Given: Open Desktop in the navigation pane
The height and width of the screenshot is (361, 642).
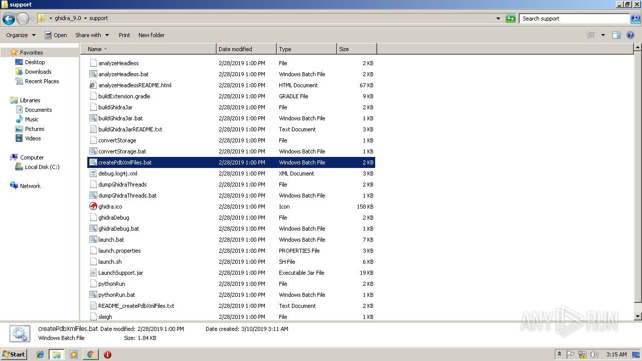Looking at the screenshot, I should click(x=35, y=62).
